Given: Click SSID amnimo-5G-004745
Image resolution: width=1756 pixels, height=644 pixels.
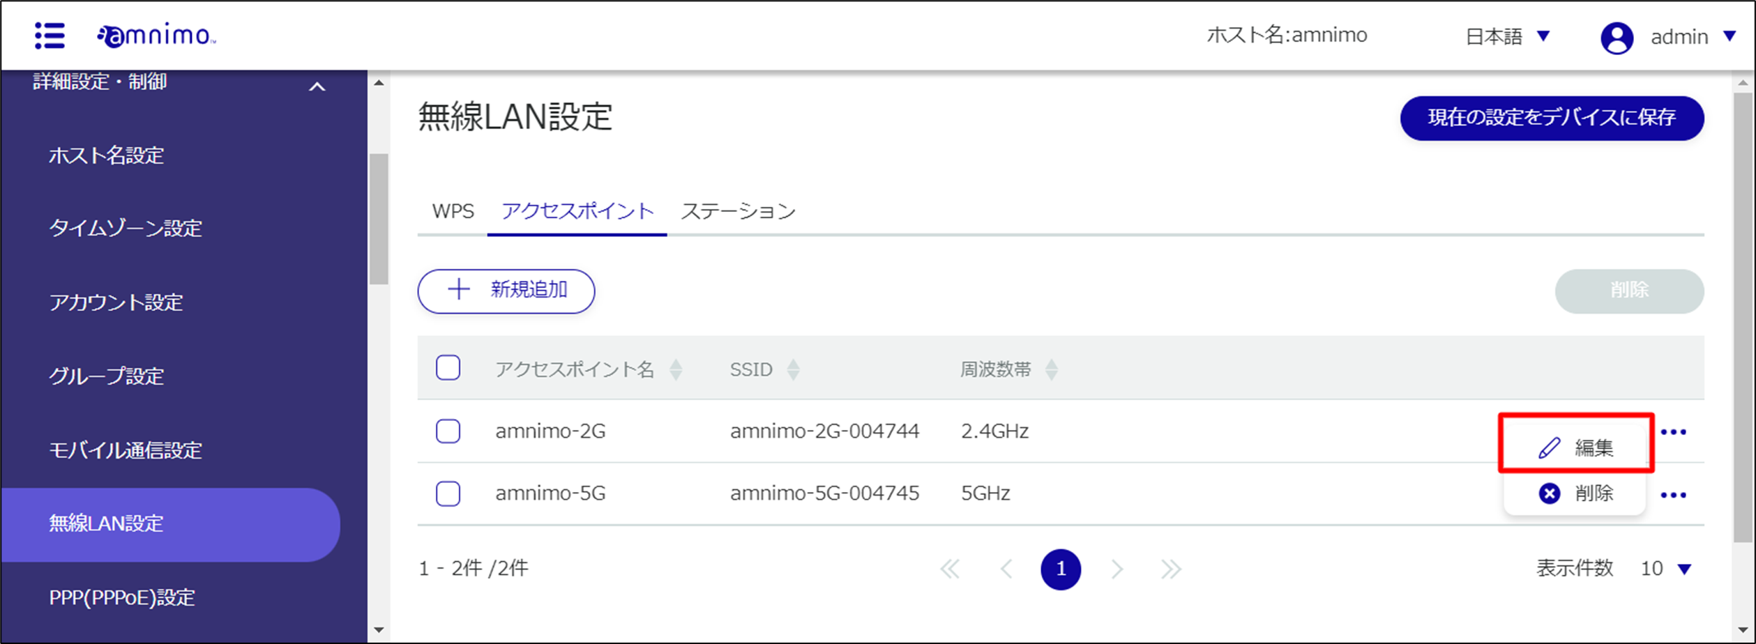Looking at the screenshot, I should pyautogui.click(x=824, y=493).
